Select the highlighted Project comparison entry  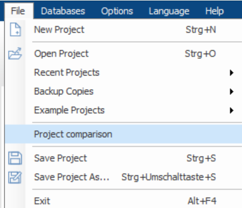123,134
